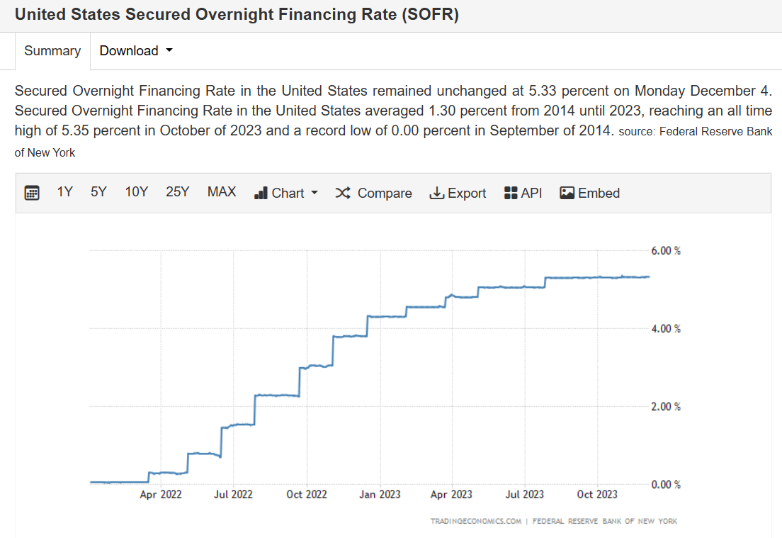The height and width of the screenshot is (538, 782).
Task: Click the Export download icon
Action: (436, 192)
